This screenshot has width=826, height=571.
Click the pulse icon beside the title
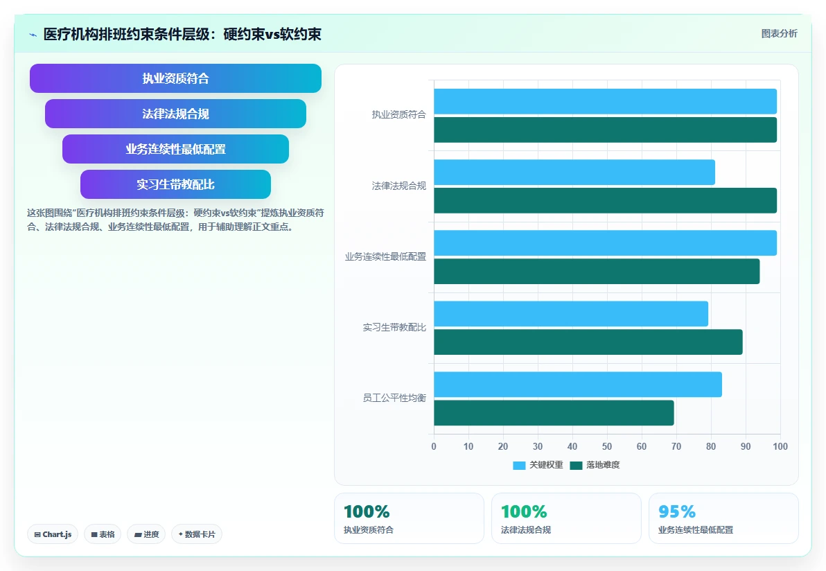point(33,35)
